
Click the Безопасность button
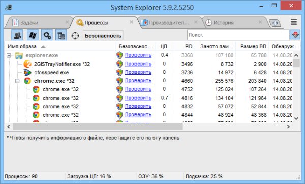[103, 36]
